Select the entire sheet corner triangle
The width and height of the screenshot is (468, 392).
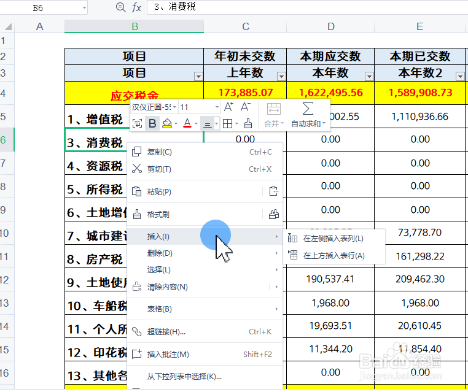(x=8, y=27)
